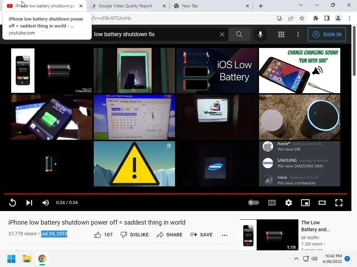Open Chrome extensions puzzle icon

coord(316,18)
